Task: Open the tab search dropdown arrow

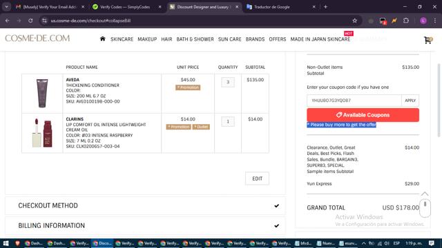Action: click(6, 7)
